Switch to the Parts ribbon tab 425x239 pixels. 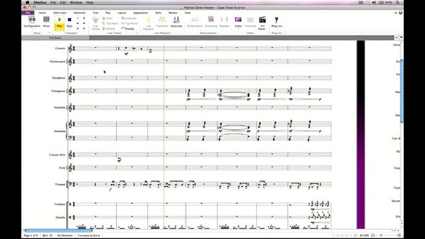tap(158, 13)
